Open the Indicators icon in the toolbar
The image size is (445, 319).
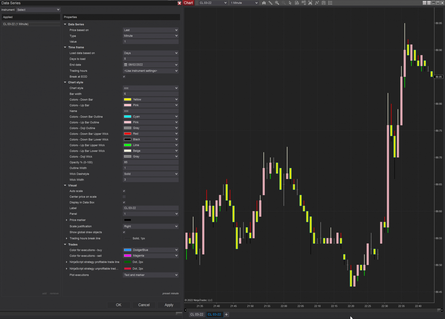pos(317,3)
